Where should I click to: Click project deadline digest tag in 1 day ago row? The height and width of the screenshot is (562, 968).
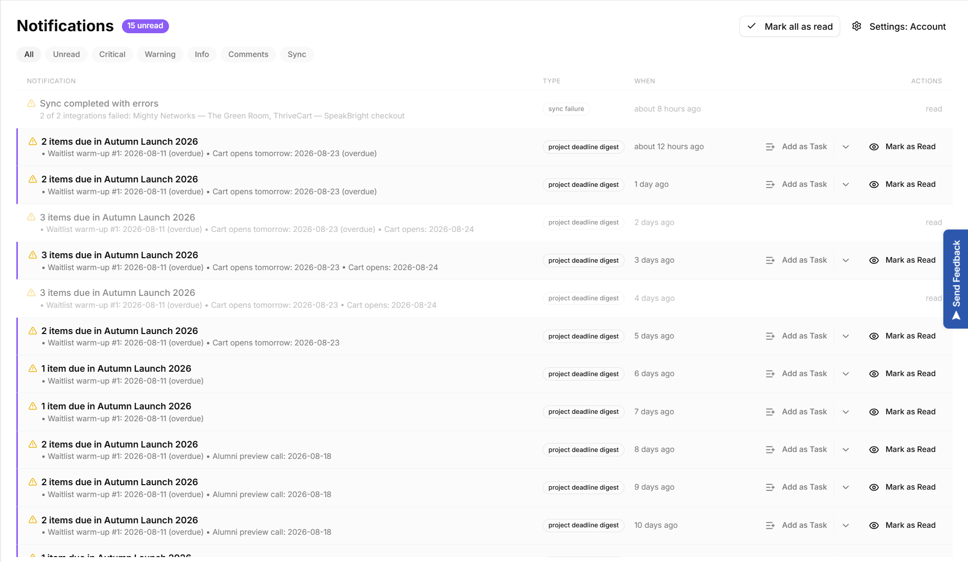click(x=583, y=185)
